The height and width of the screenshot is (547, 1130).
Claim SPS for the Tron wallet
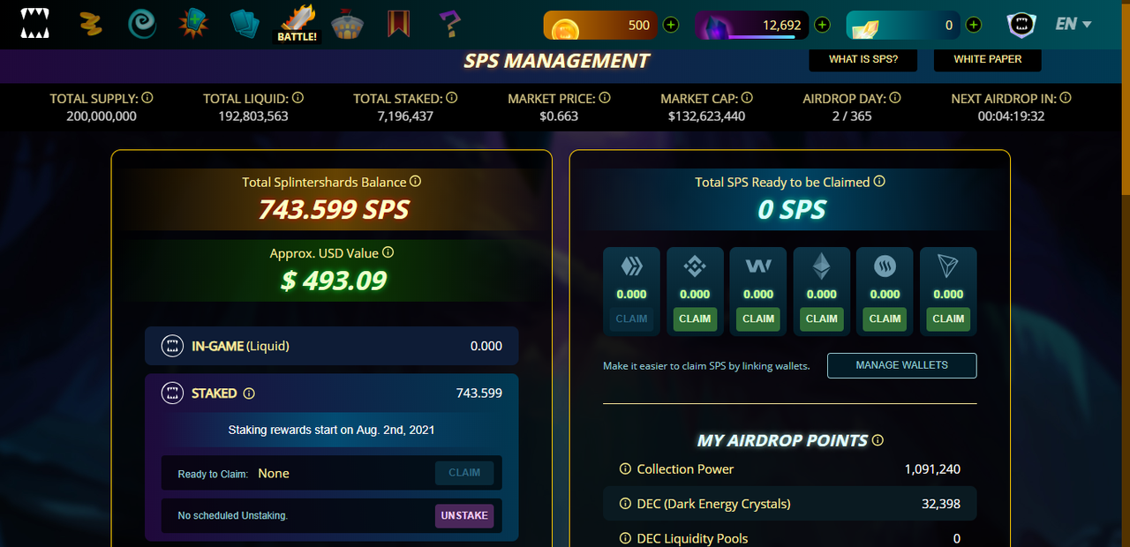pos(949,318)
